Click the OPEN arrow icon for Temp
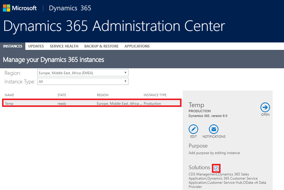 click(265, 107)
